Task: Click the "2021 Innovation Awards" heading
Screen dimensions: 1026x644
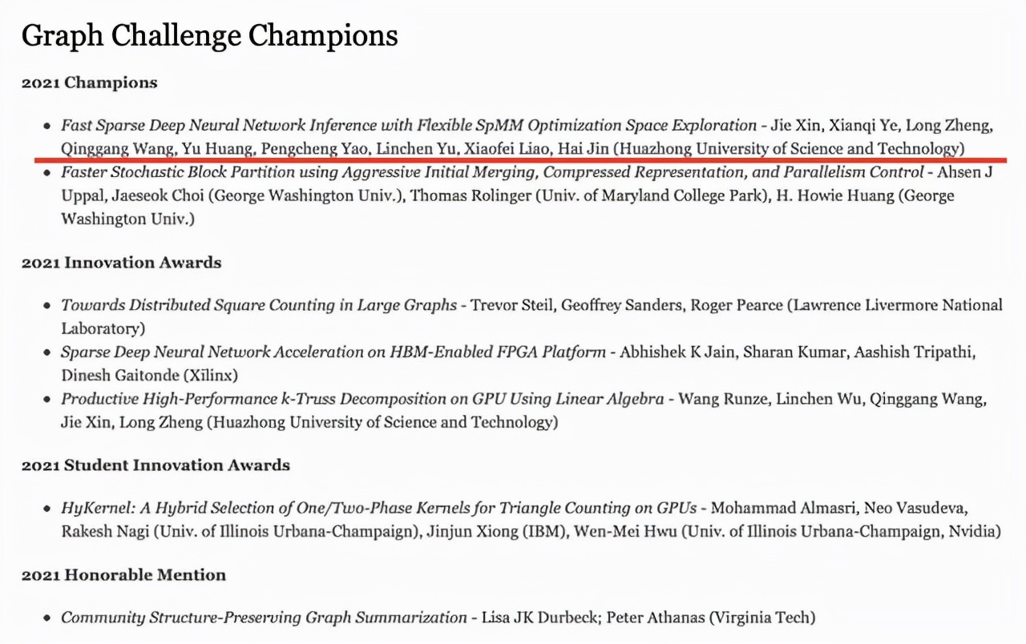Action: click(121, 263)
